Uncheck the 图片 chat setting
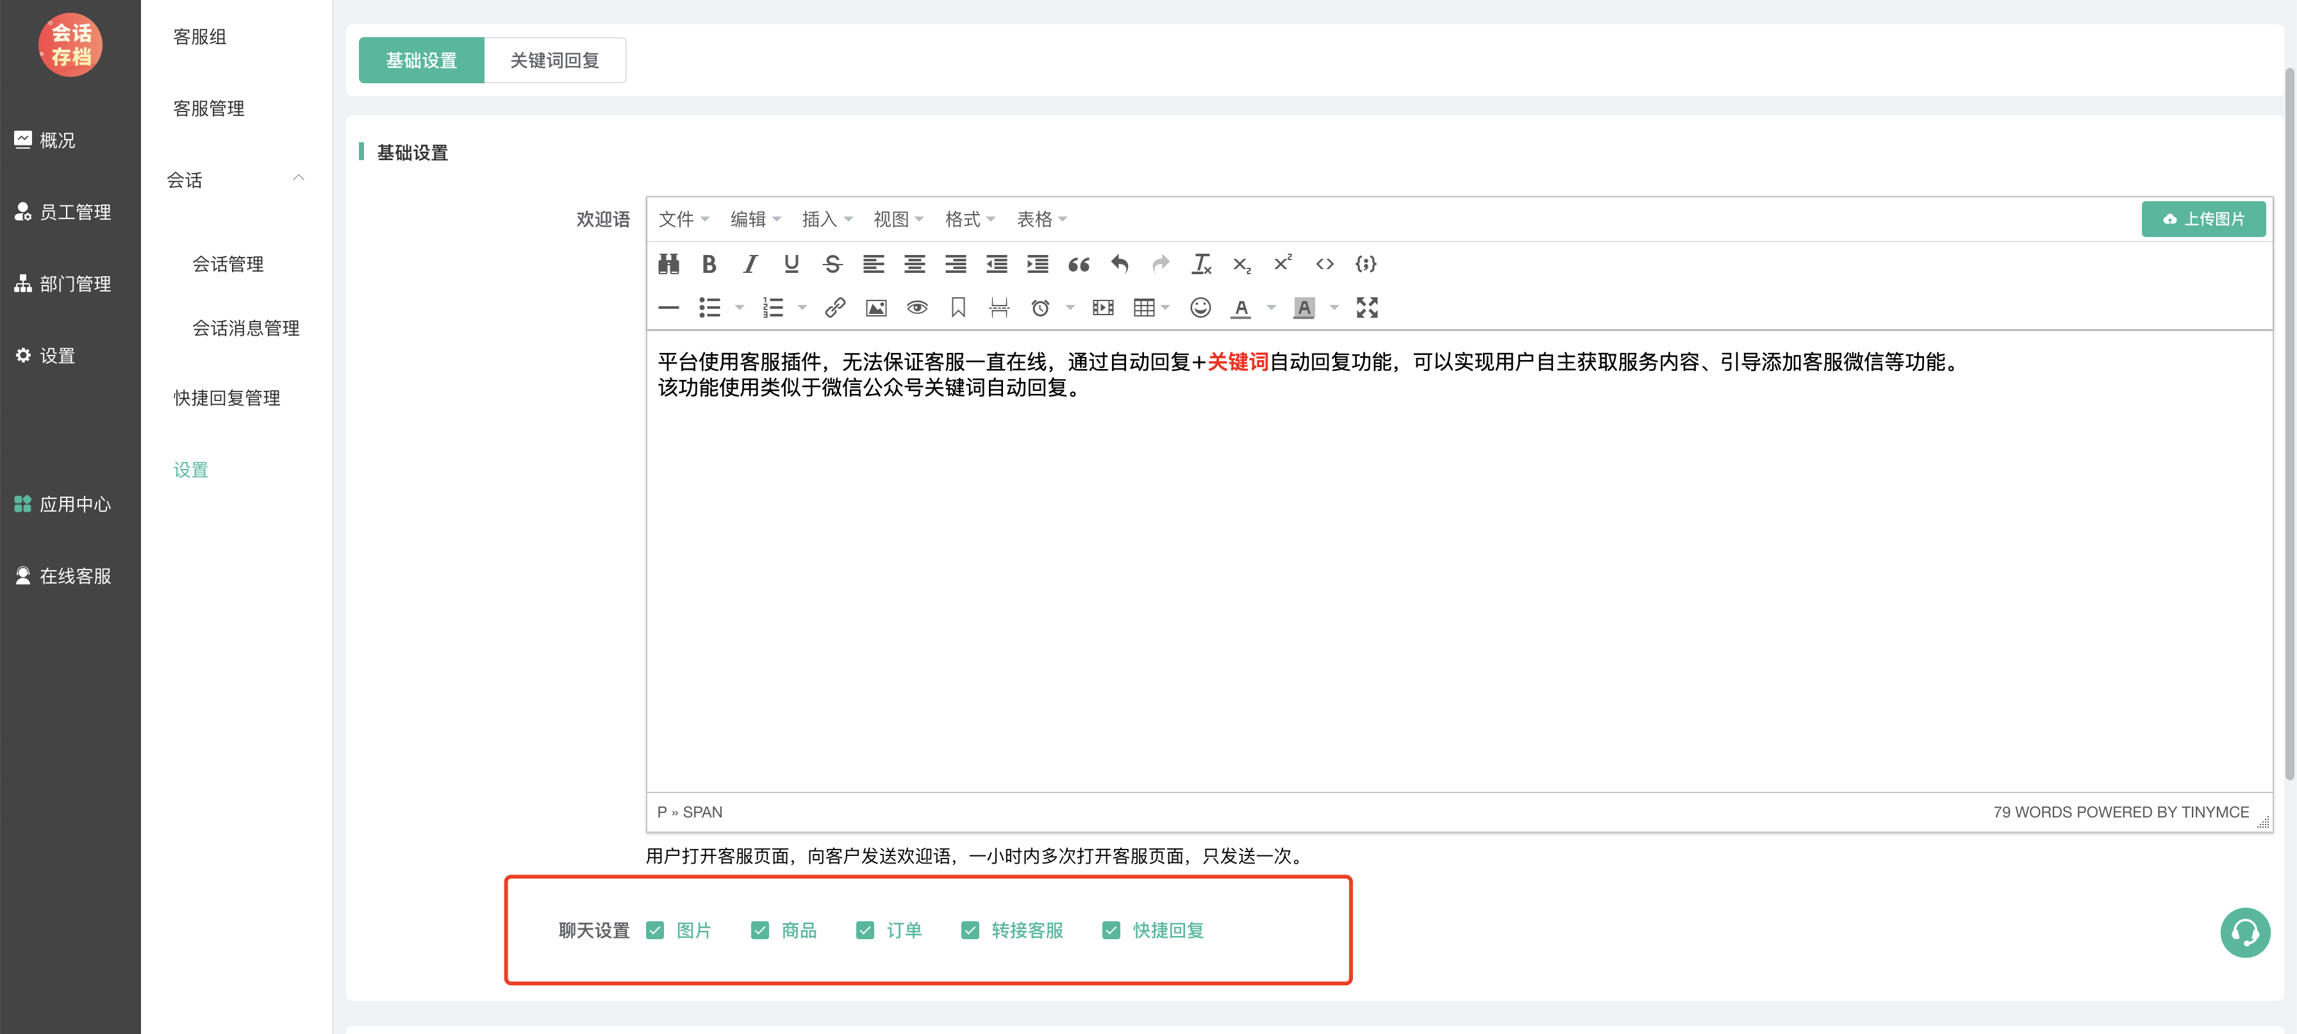 click(x=656, y=931)
